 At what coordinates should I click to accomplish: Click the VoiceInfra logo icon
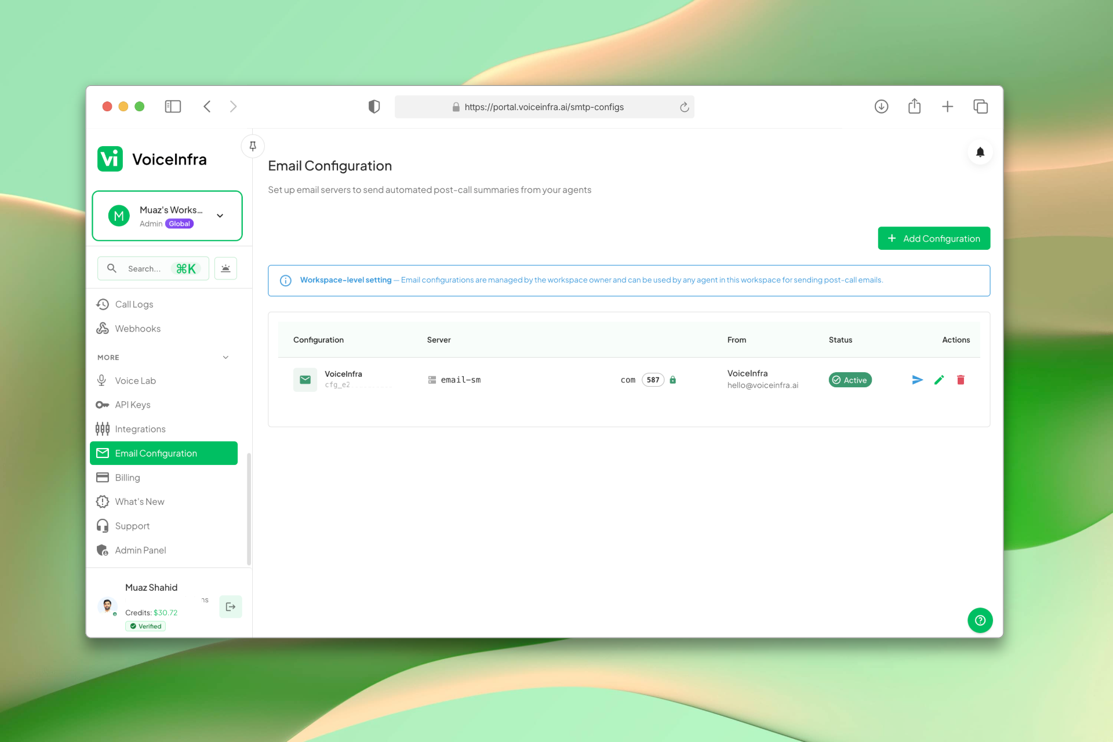110,159
